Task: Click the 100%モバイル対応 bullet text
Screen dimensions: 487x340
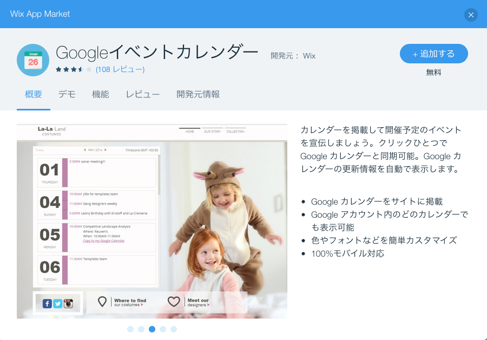Action: [x=347, y=253]
